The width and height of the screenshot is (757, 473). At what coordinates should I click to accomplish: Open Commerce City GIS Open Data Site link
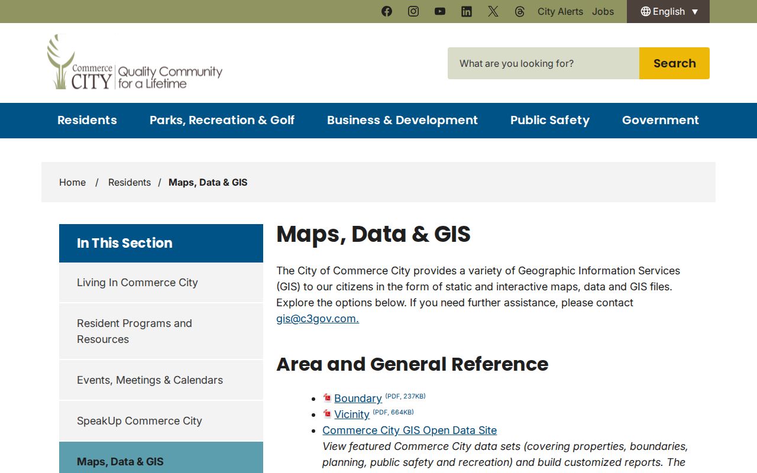coord(409,430)
